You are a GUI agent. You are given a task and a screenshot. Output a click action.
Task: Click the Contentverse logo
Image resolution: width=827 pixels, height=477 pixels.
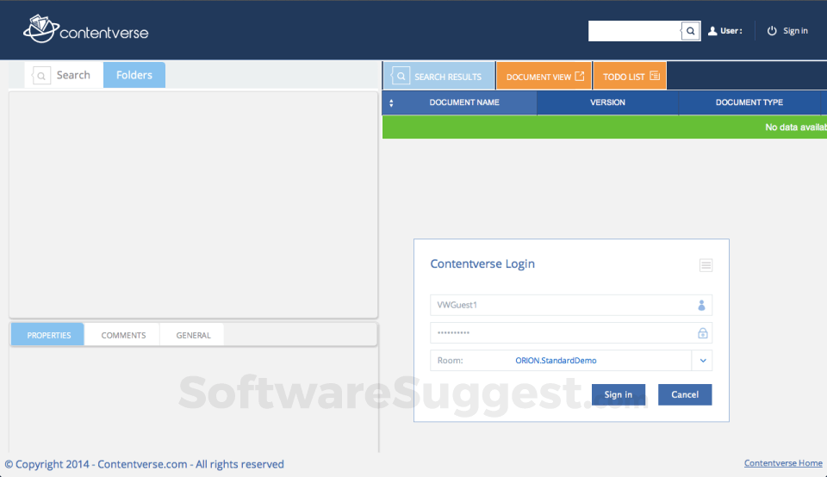(x=86, y=29)
